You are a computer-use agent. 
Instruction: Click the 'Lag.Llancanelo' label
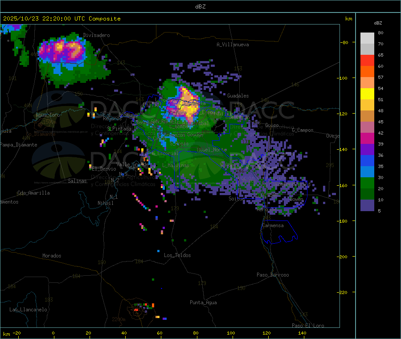point(29,310)
